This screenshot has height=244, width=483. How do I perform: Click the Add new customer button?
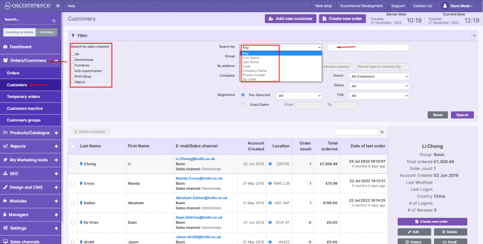290,19
